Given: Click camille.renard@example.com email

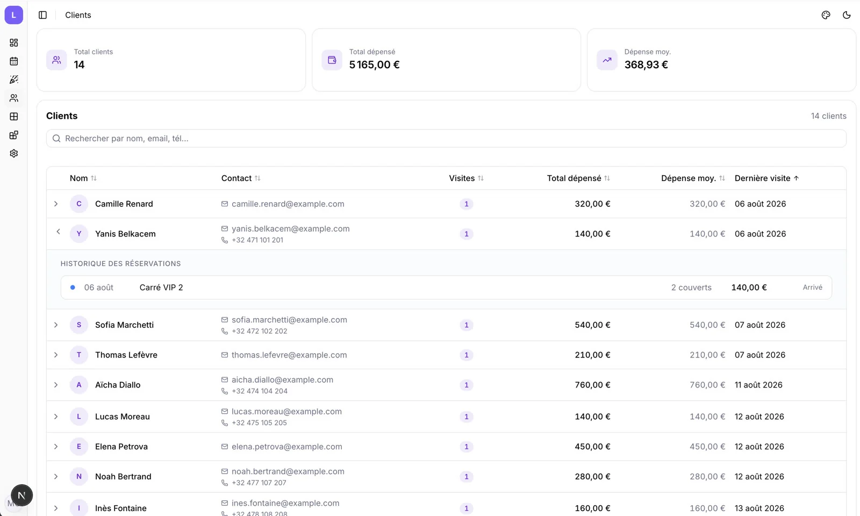Looking at the screenshot, I should point(288,204).
